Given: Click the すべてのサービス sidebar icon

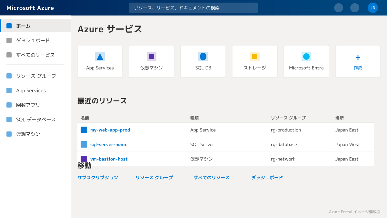Looking at the screenshot, I should (x=9, y=55).
